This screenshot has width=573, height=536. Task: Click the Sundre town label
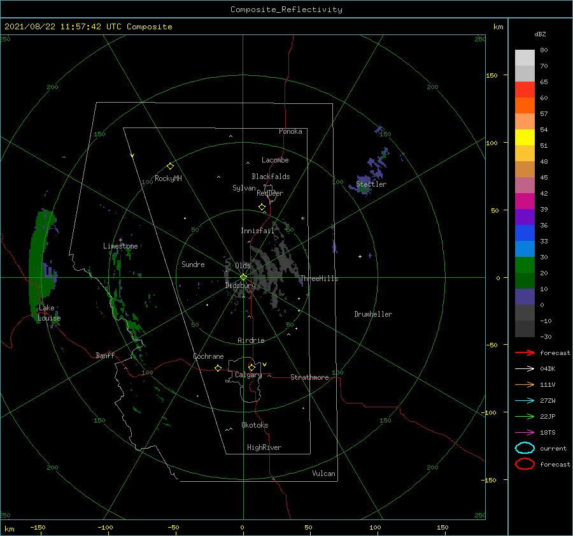point(193,264)
